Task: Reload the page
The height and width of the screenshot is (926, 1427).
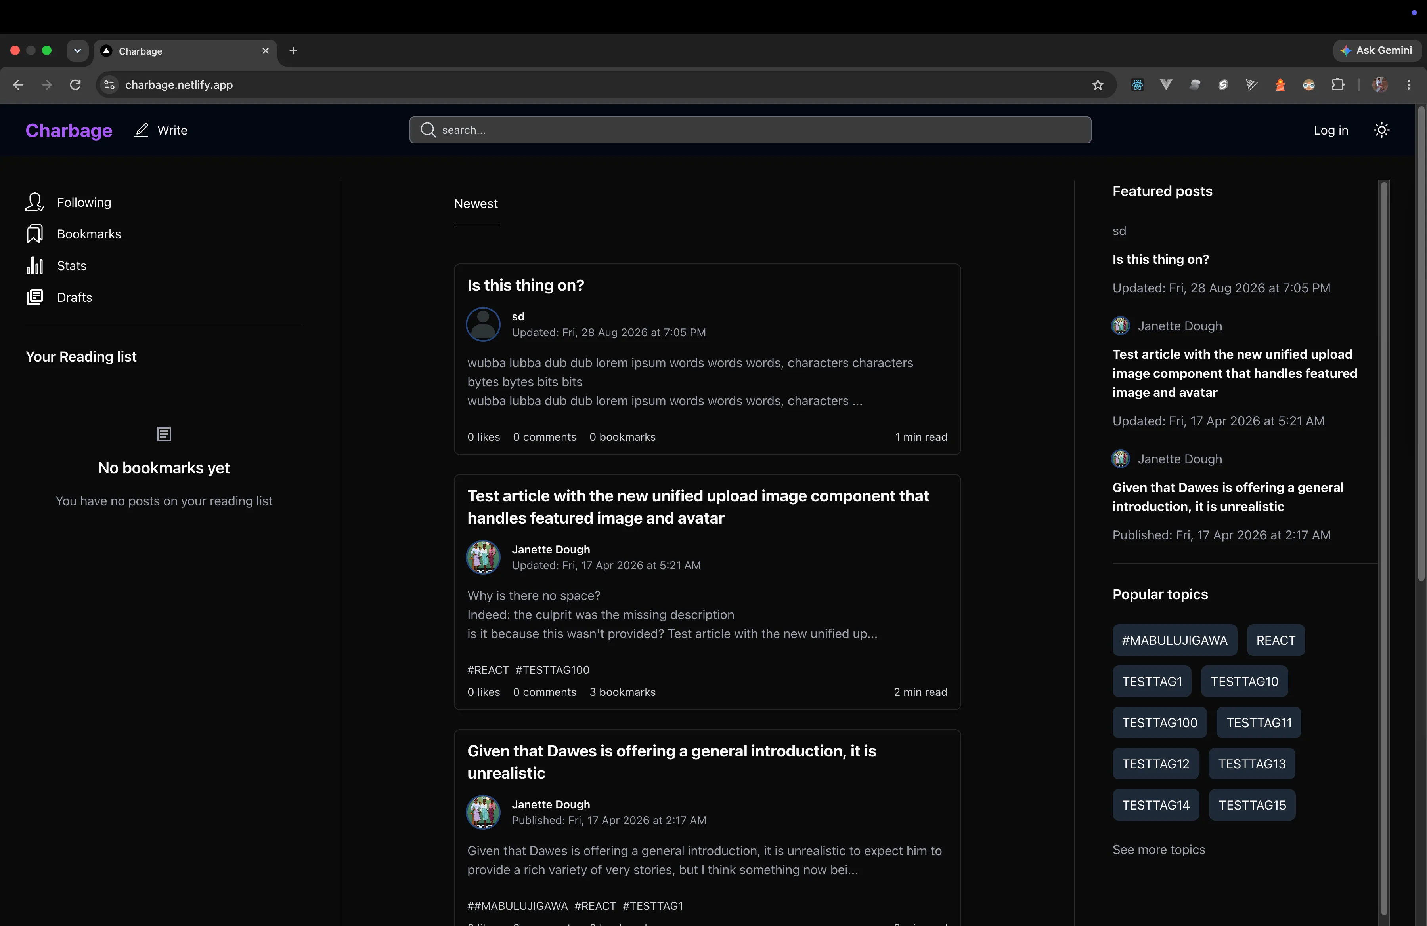Action: 75,84
